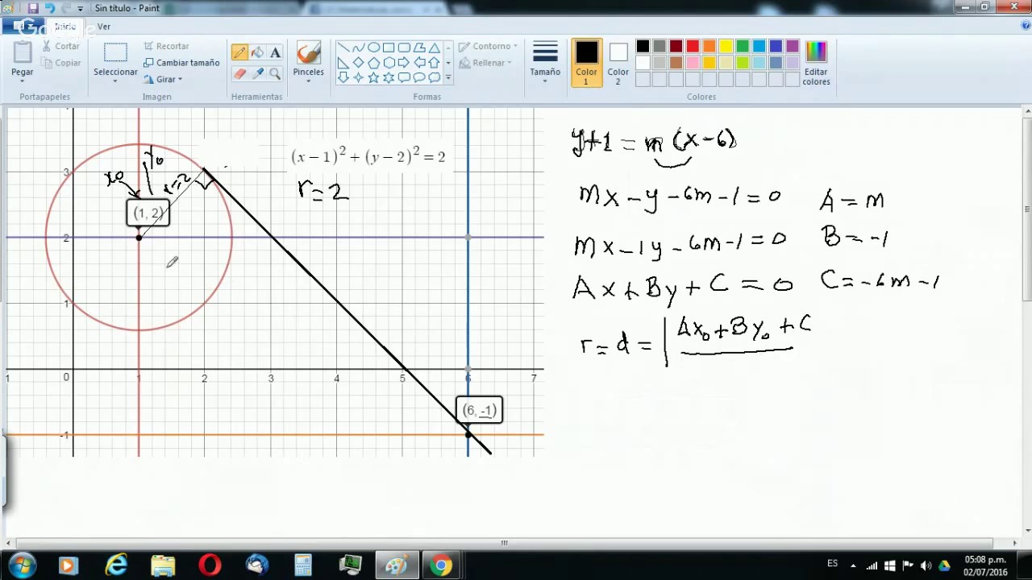Choose the straight line shape

pos(343,48)
